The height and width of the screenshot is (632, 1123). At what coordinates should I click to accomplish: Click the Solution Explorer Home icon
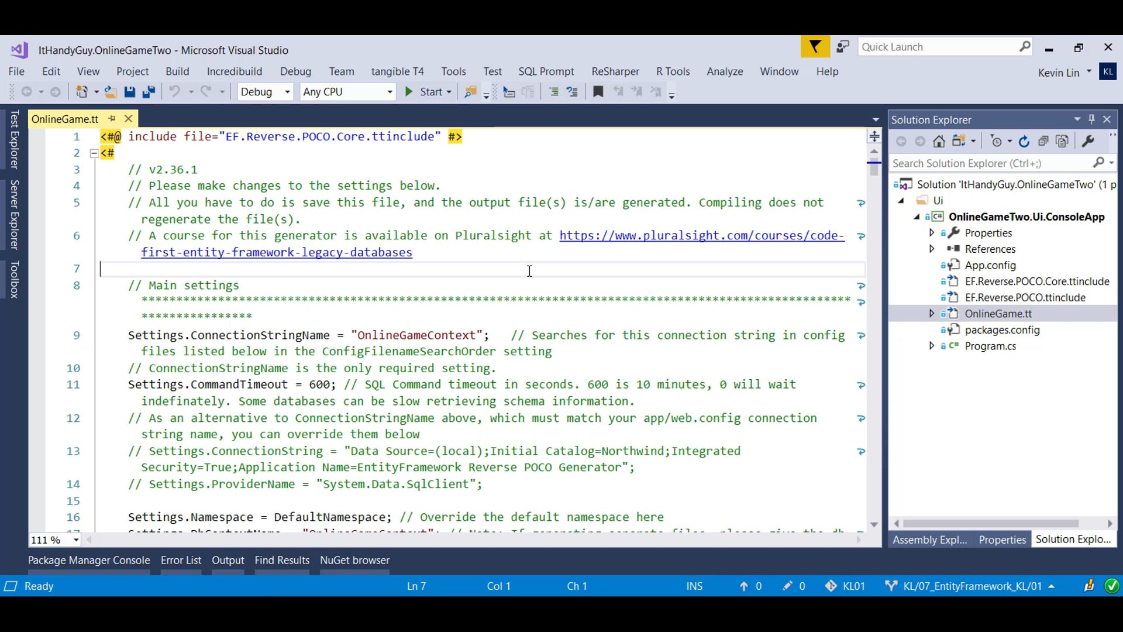coord(939,141)
